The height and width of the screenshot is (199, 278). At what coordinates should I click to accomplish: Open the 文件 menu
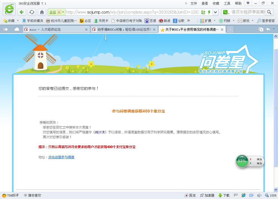pyautogui.click(x=194, y=3)
